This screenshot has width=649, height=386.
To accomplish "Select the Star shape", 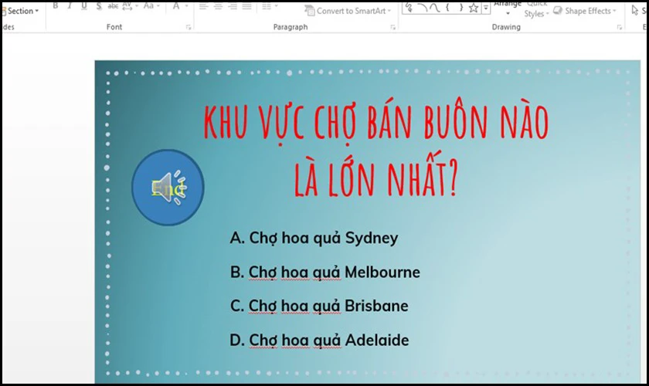I will pyautogui.click(x=474, y=8).
